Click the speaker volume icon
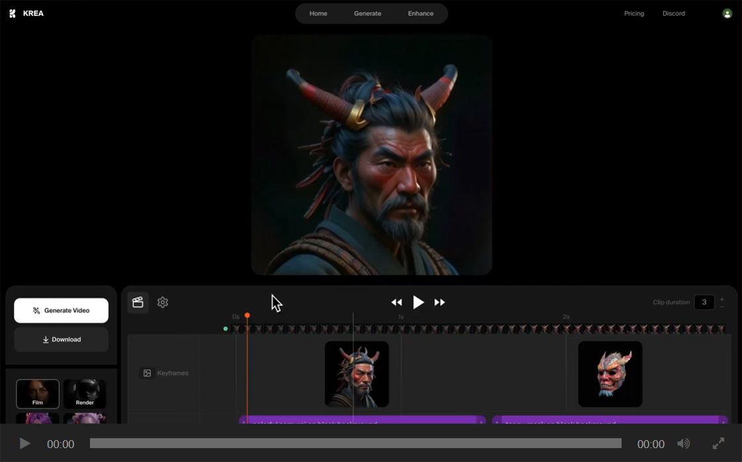The height and width of the screenshot is (462, 742). (x=684, y=443)
